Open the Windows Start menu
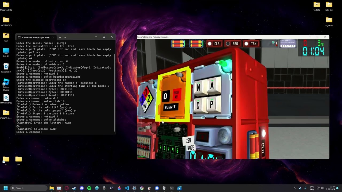This screenshot has height=192, width=342. click(6, 188)
